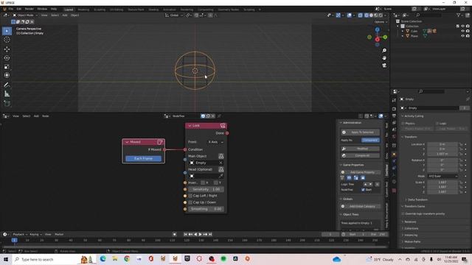Adjust the Smoothing 0.00 slider
The width and height of the screenshot is (472, 265).
tap(206, 209)
